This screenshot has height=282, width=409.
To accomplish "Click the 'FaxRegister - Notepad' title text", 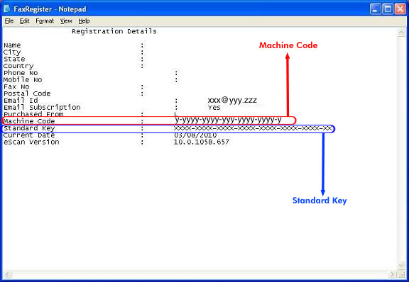I will point(50,9).
